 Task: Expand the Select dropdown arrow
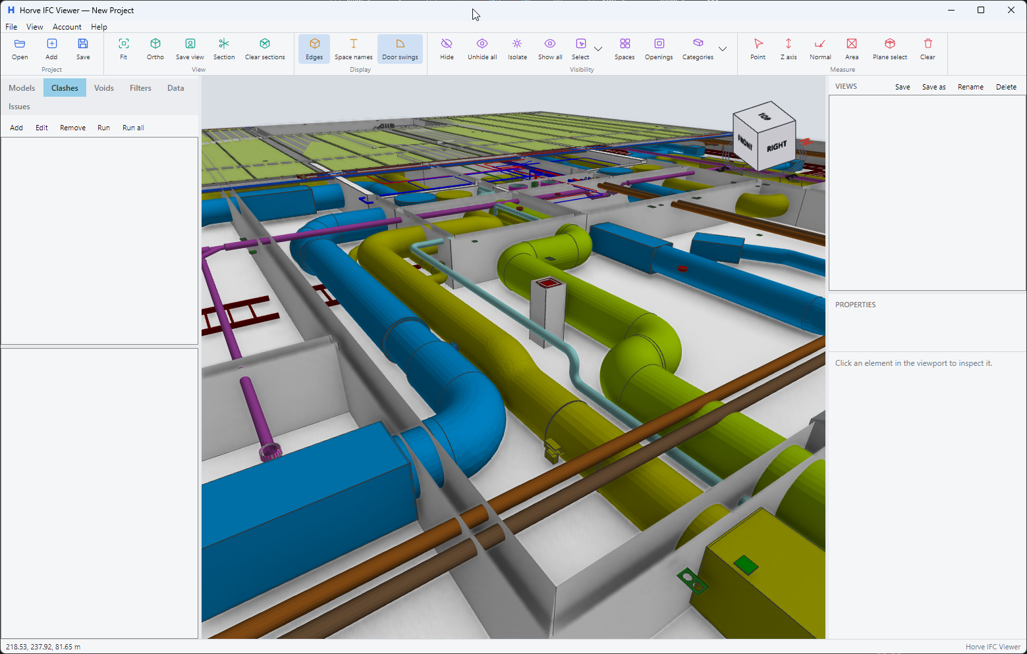click(598, 49)
